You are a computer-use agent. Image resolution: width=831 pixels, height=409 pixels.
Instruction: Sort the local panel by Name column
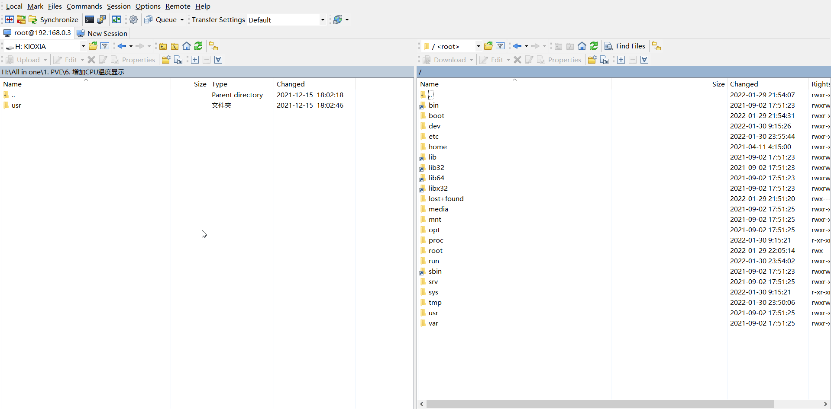[x=86, y=84]
